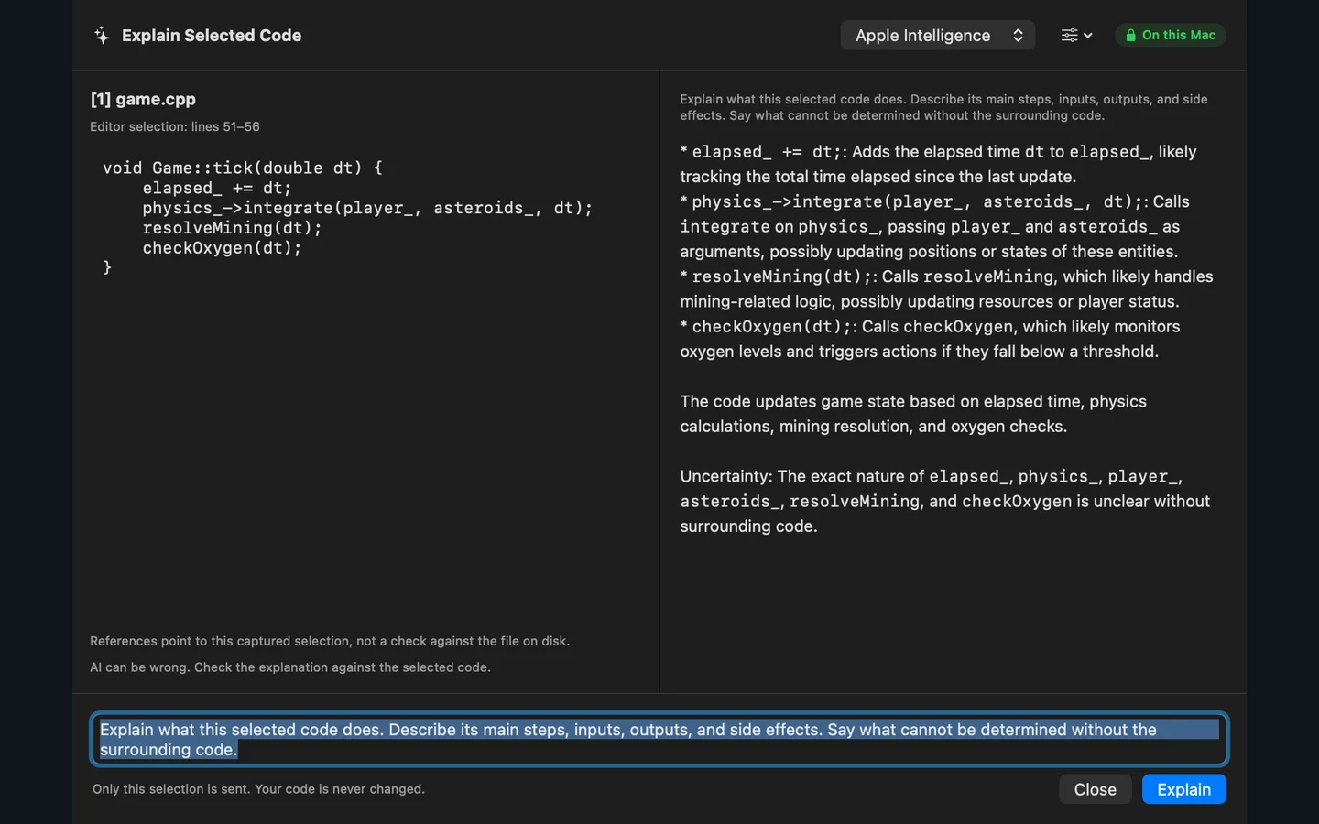Open the sliders options menu
The height and width of the screenshot is (824, 1319).
(x=1076, y=36)
